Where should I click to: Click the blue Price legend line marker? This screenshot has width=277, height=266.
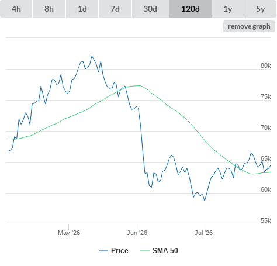[103, 251]
